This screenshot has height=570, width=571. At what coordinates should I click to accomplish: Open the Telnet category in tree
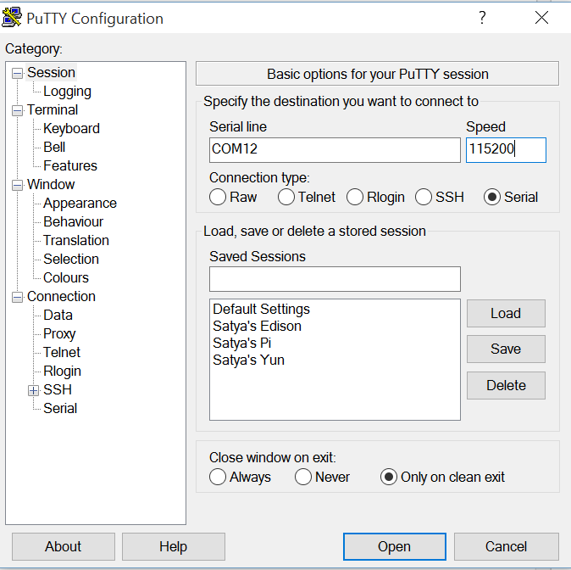tap(62, 352)
